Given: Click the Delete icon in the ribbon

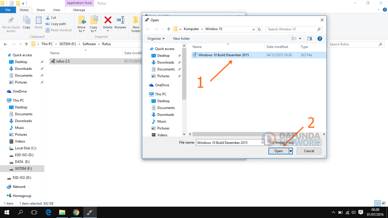Looking at the screenshot, I should click(108, 22).
